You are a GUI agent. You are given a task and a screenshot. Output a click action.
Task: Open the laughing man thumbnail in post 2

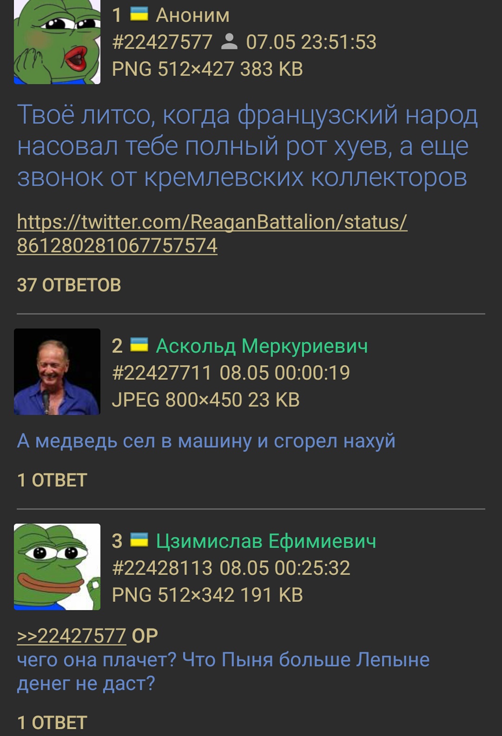(57, 372)
